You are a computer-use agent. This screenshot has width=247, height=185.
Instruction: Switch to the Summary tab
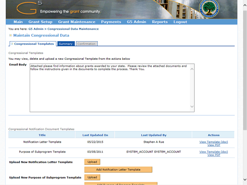click(66, 44)
